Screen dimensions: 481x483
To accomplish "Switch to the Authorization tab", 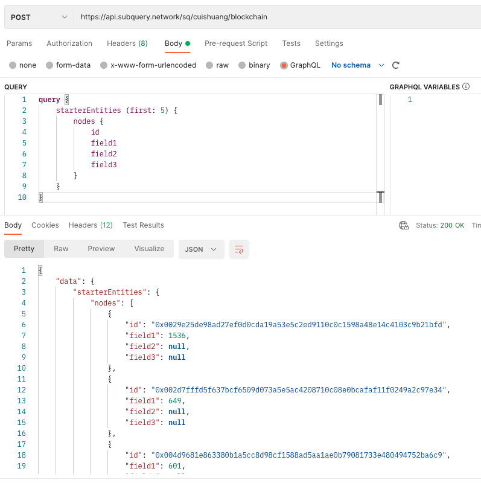I will pyautogui.click(x=69, y=43).
